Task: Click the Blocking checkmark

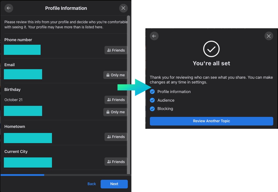Action: point(152,109)
